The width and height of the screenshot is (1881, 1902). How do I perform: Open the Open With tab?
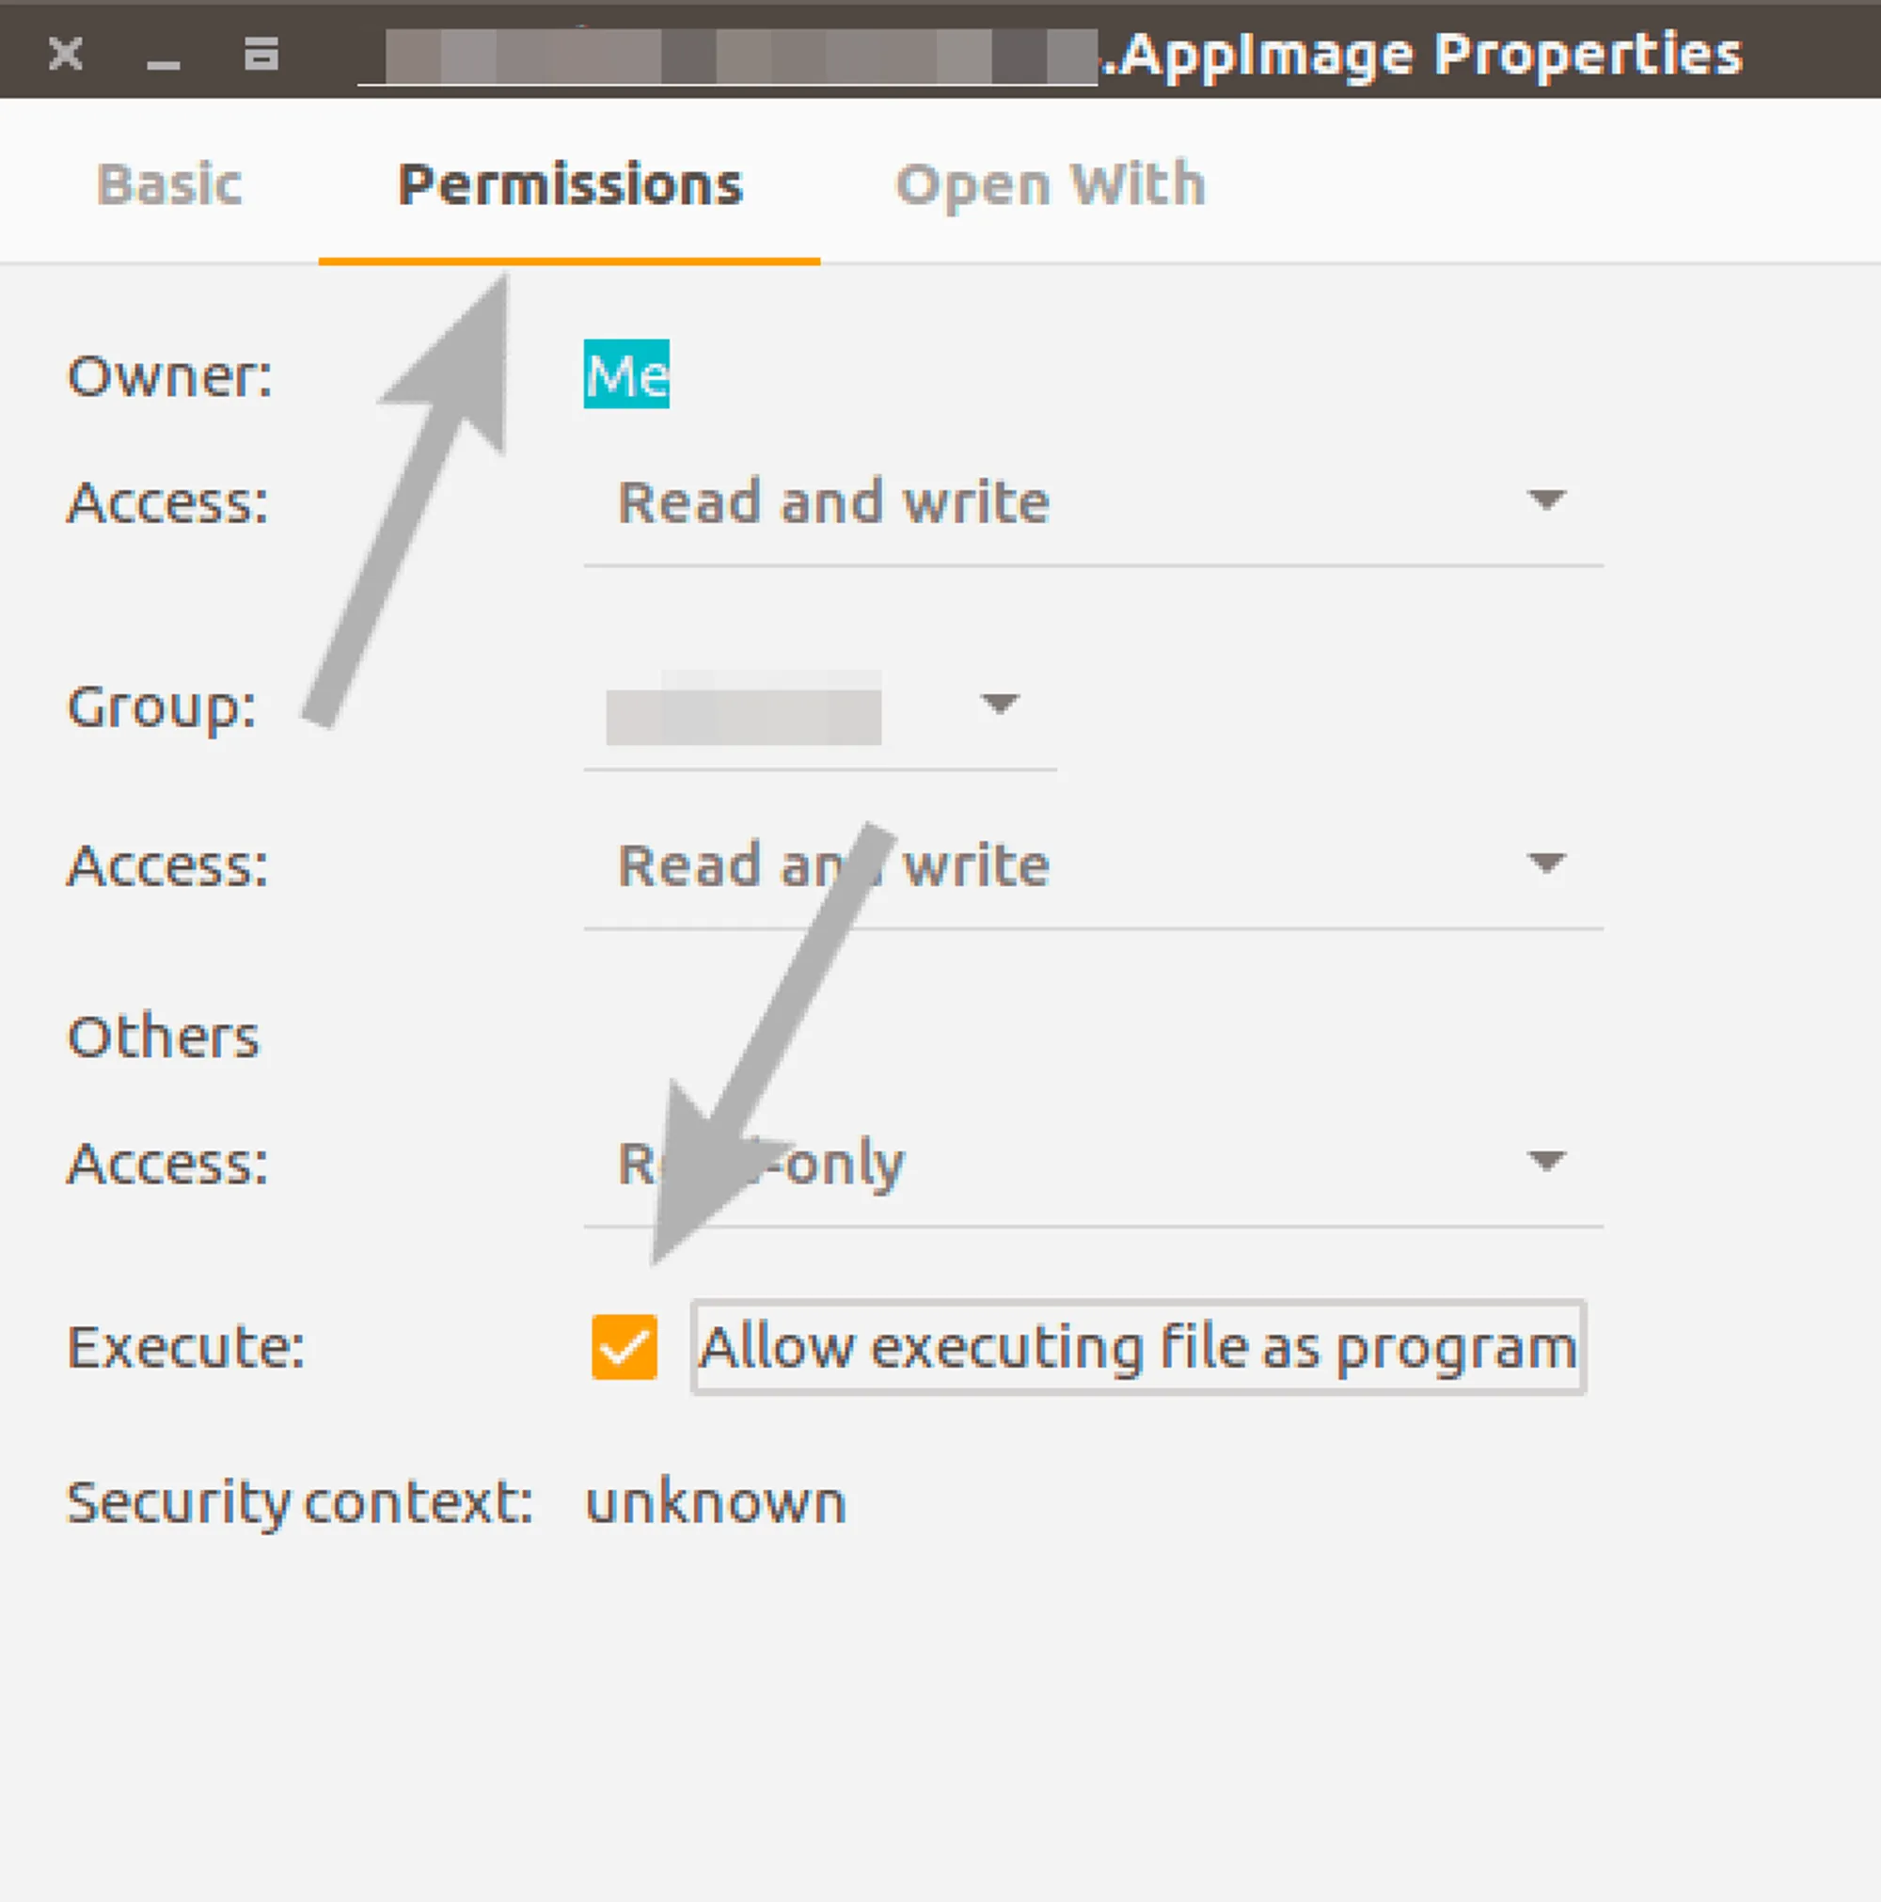coord(1051,184)
